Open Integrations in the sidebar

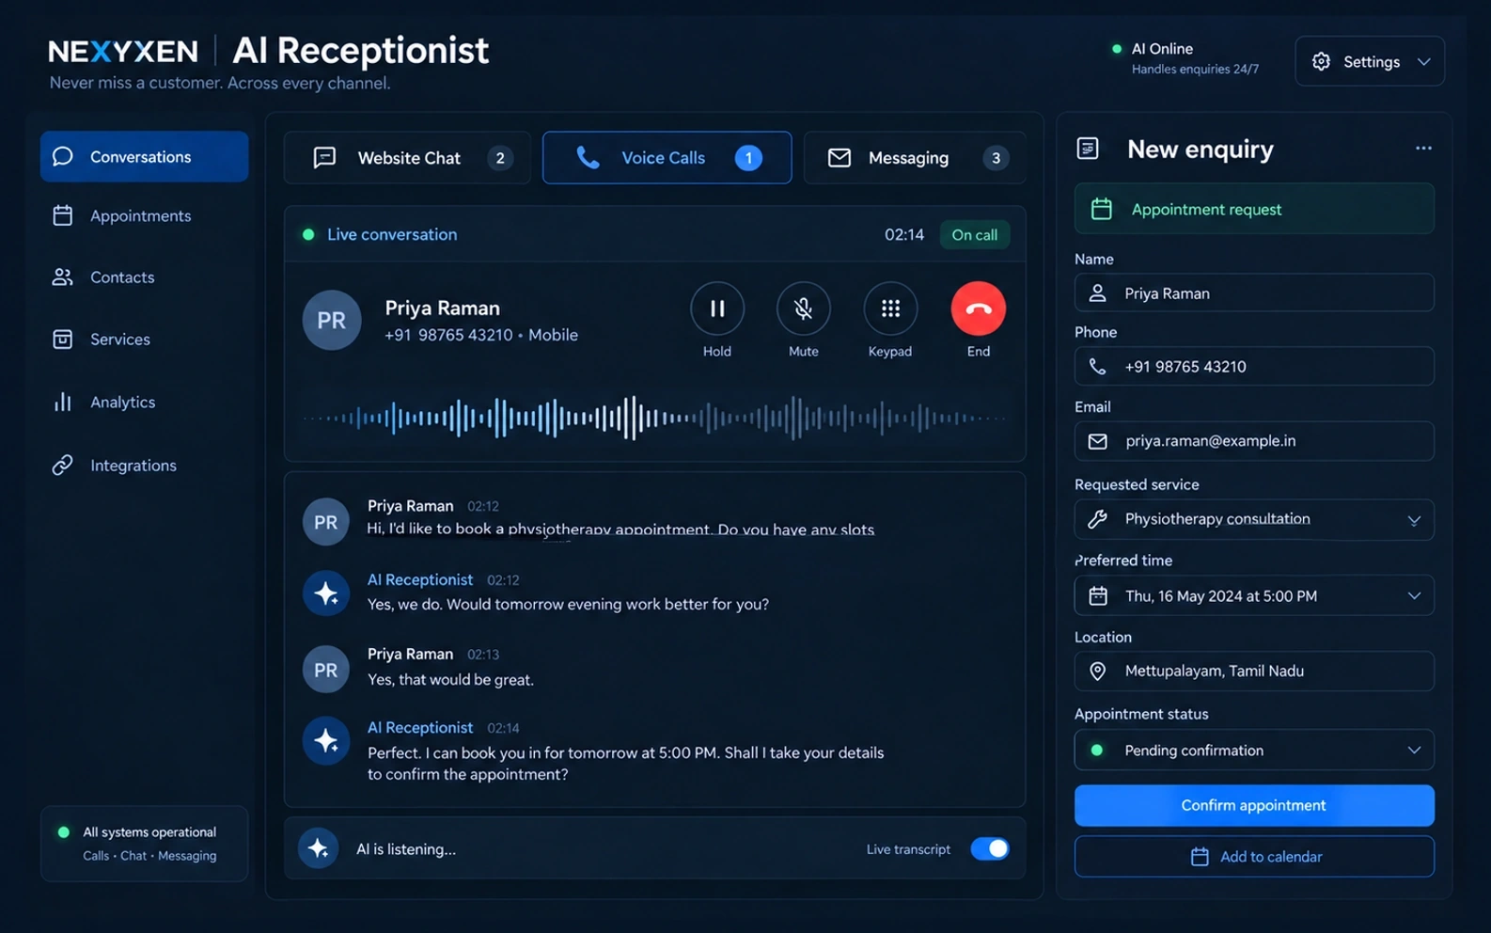144,466
